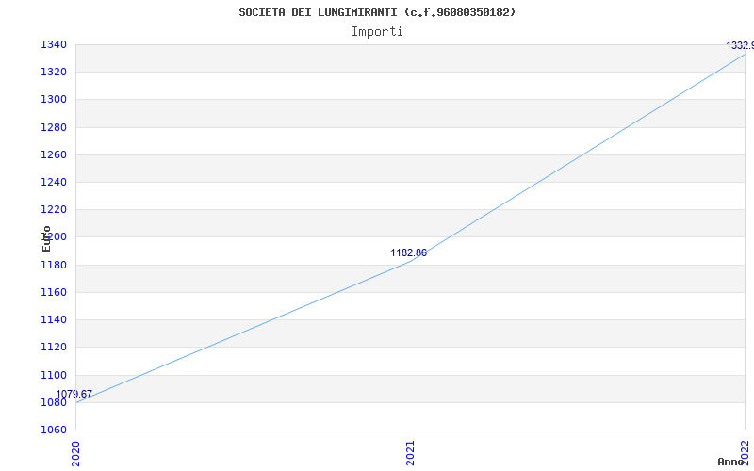
Task: Click the 1300 y-axis value
Action: (x=54, y=100)
